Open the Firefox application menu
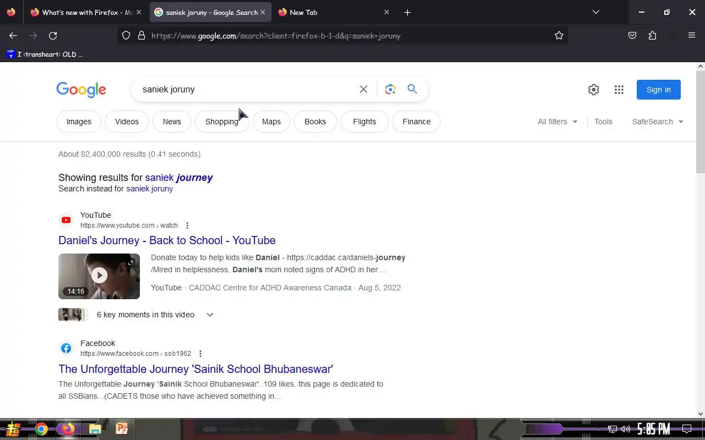Screen dimensions: 705x440 (692, 36)
